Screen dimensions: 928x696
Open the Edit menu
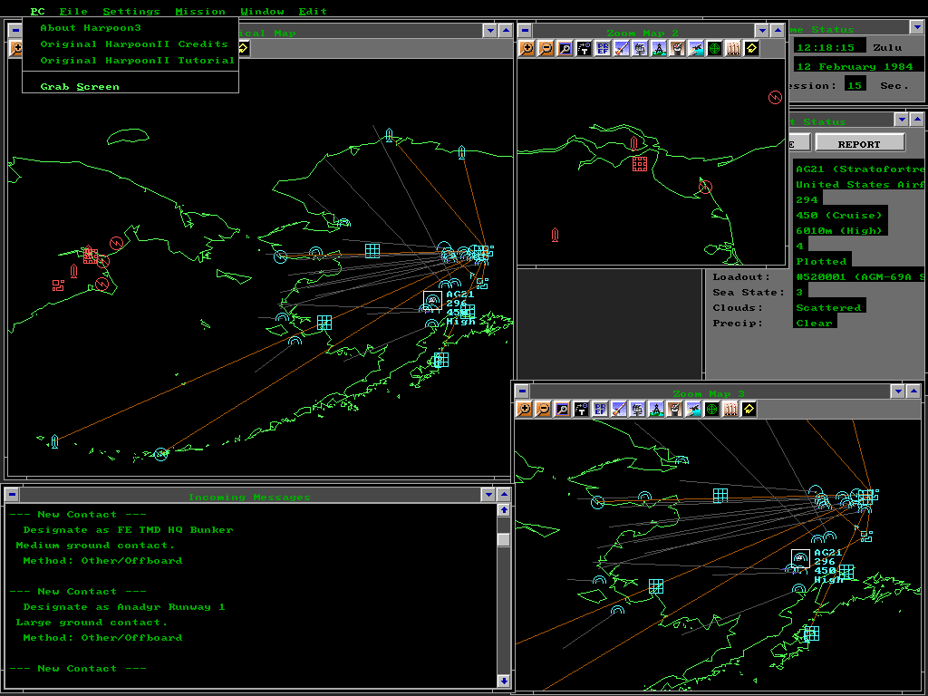tap(313, 11)
